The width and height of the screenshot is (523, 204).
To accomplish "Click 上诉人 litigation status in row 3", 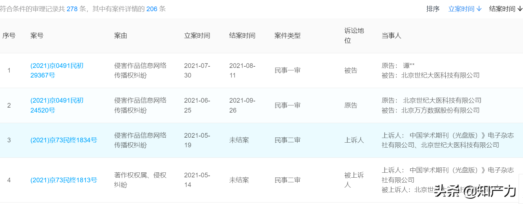I will [x=354, y=140].
